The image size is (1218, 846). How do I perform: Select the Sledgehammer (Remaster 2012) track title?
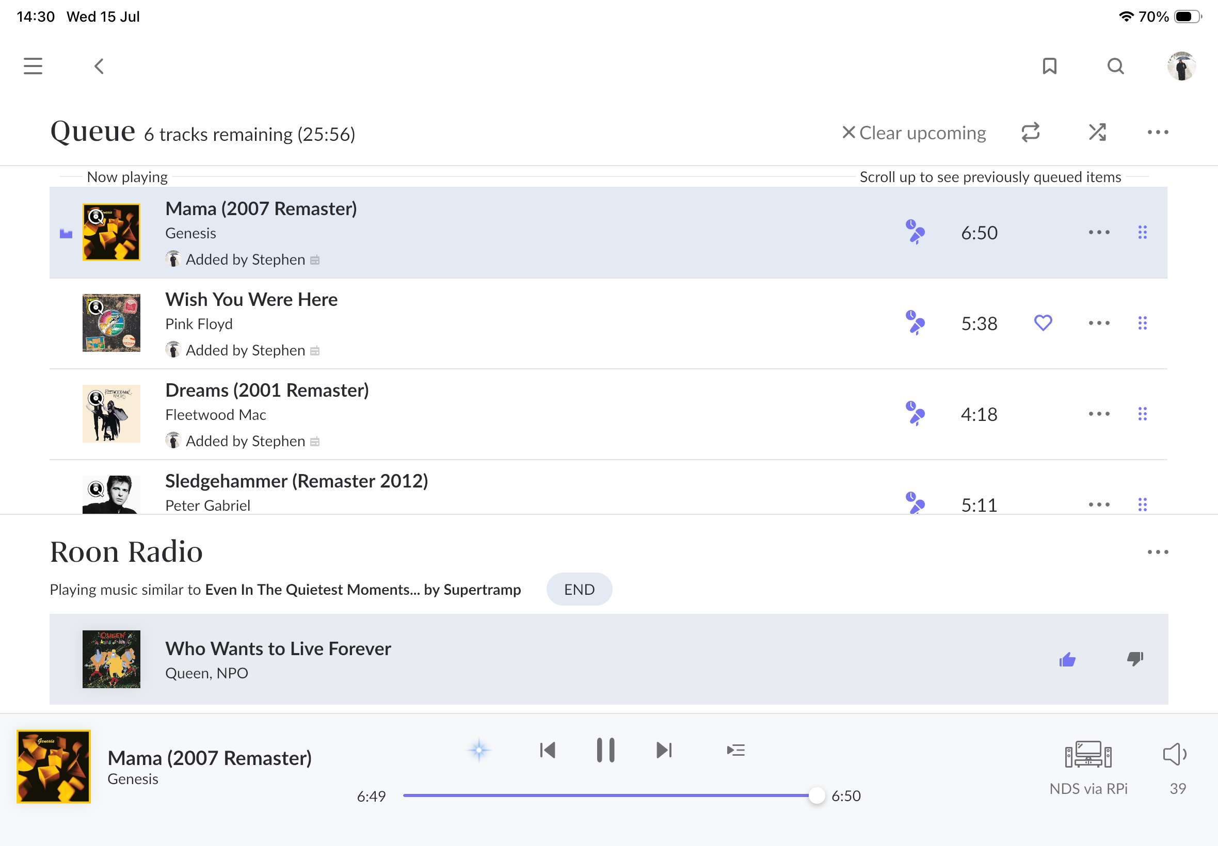point(296,481)
